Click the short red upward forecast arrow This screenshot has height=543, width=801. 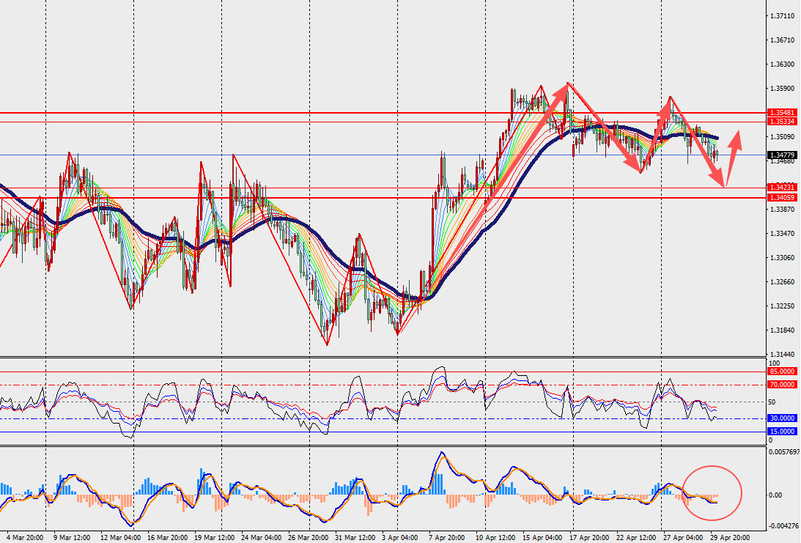click(733, 159)
